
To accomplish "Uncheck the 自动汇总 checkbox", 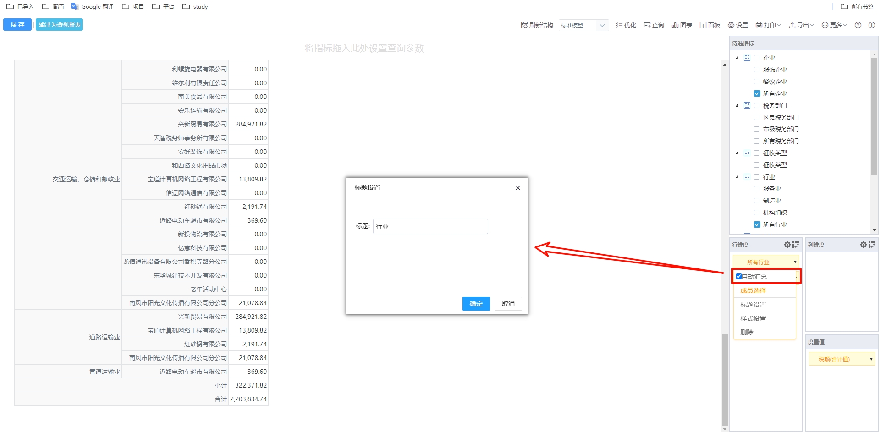I will [x=739, y=276].
